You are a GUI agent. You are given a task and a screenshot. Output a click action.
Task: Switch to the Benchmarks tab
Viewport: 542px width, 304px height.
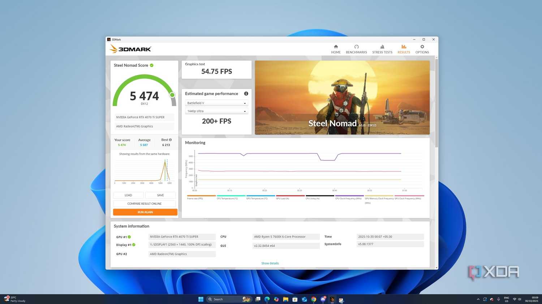click(356, 49)
